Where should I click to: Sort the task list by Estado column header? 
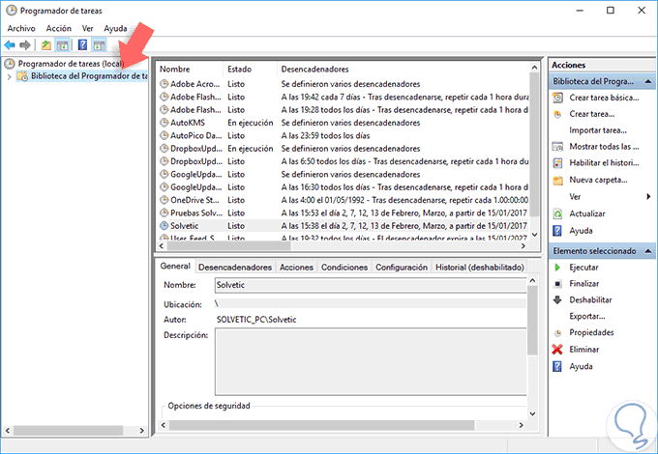(x=250, y=70)
